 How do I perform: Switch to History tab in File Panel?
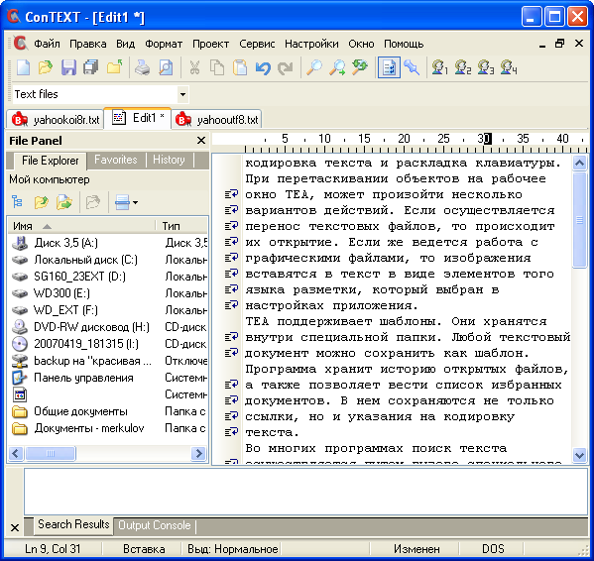pos(169,160)
